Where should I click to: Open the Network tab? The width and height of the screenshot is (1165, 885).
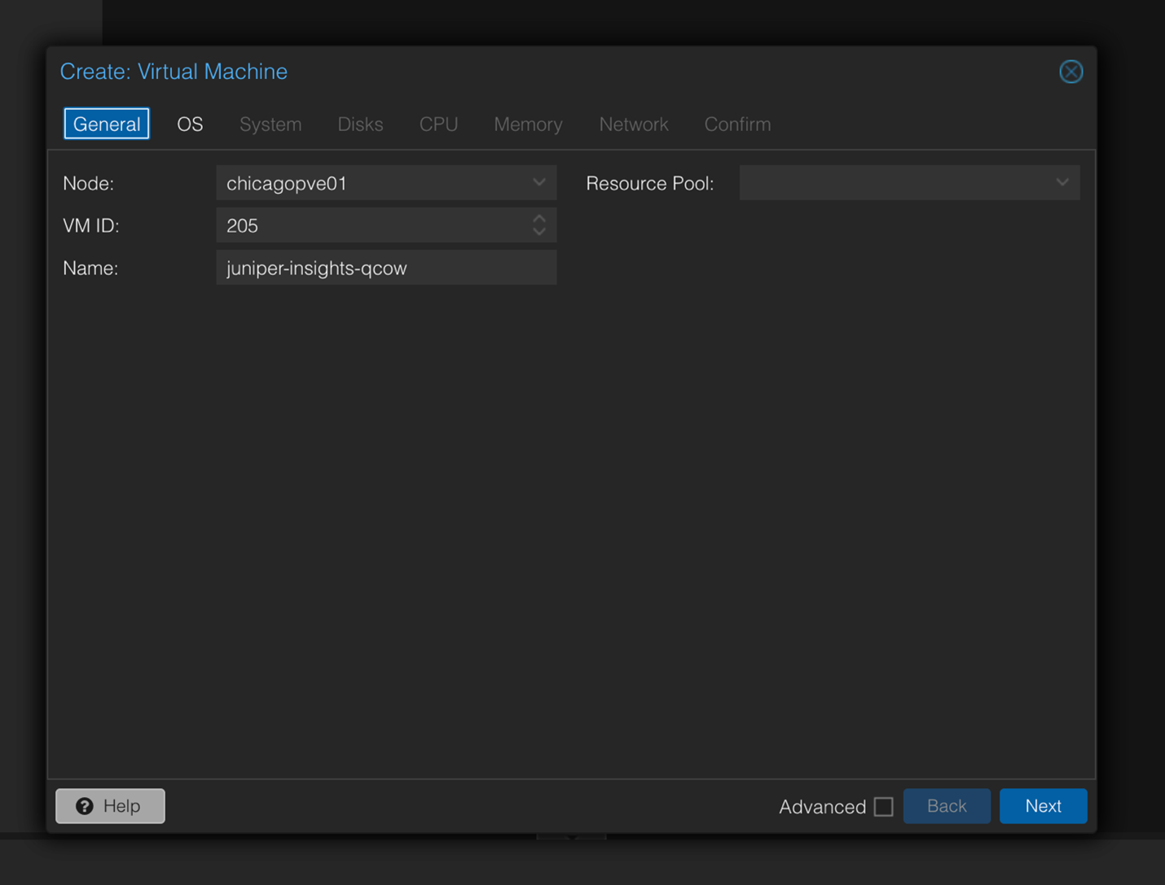click(x=634, y=124)
